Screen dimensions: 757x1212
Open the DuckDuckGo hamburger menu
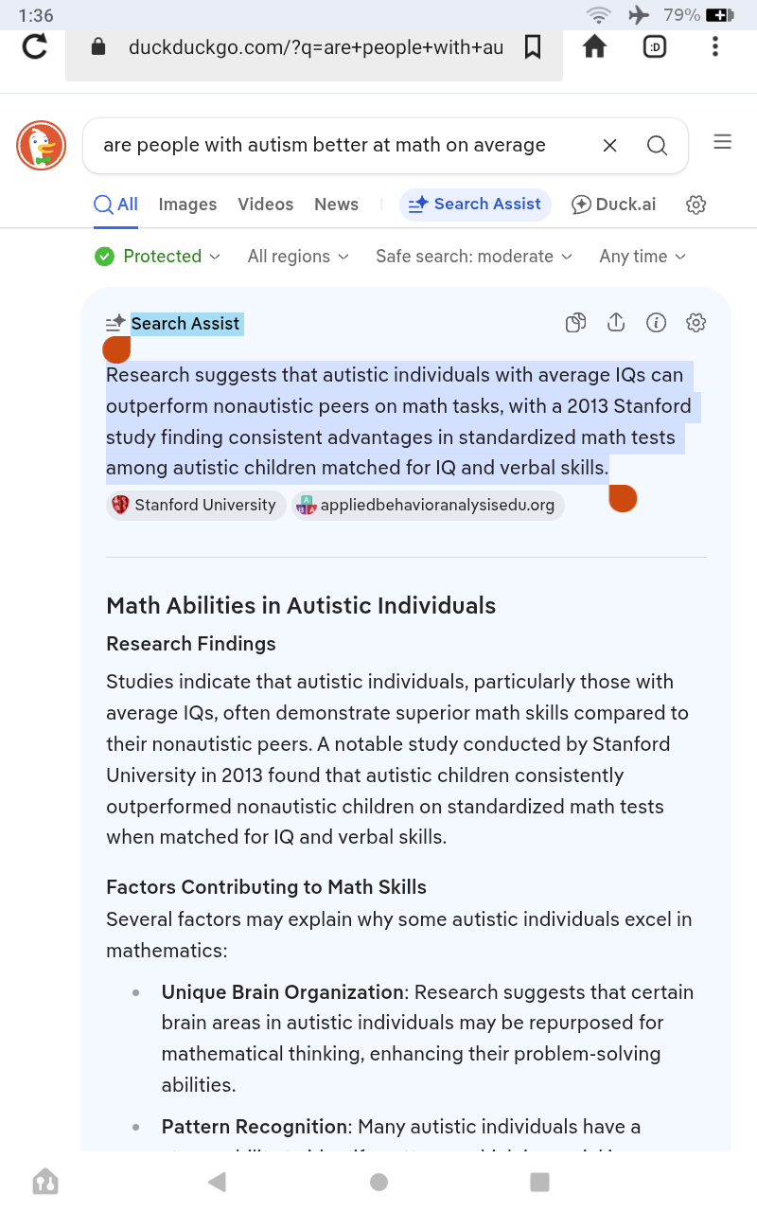(723, 142)
